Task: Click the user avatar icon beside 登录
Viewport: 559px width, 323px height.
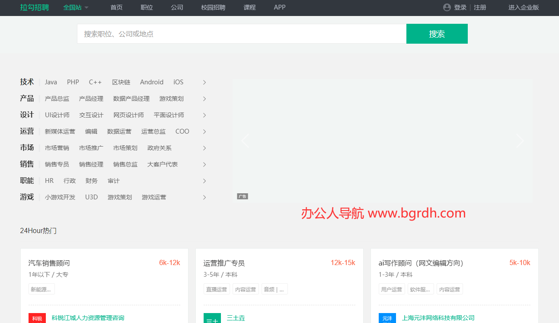Action: 447,7
